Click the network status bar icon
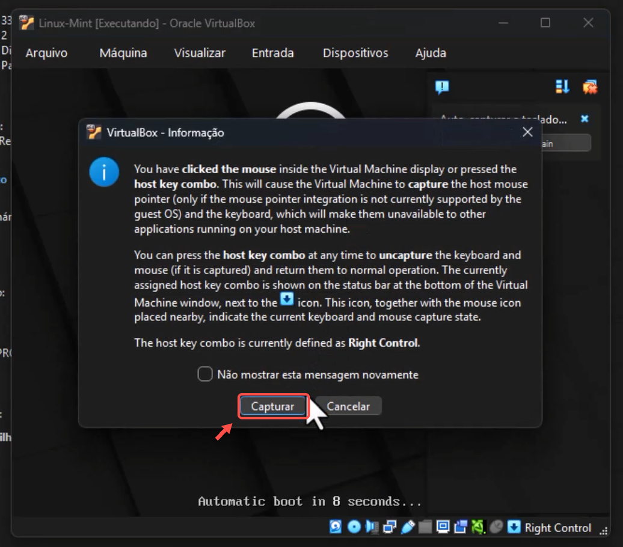Screen dimensions: 623x547 (x=390, y=527)
